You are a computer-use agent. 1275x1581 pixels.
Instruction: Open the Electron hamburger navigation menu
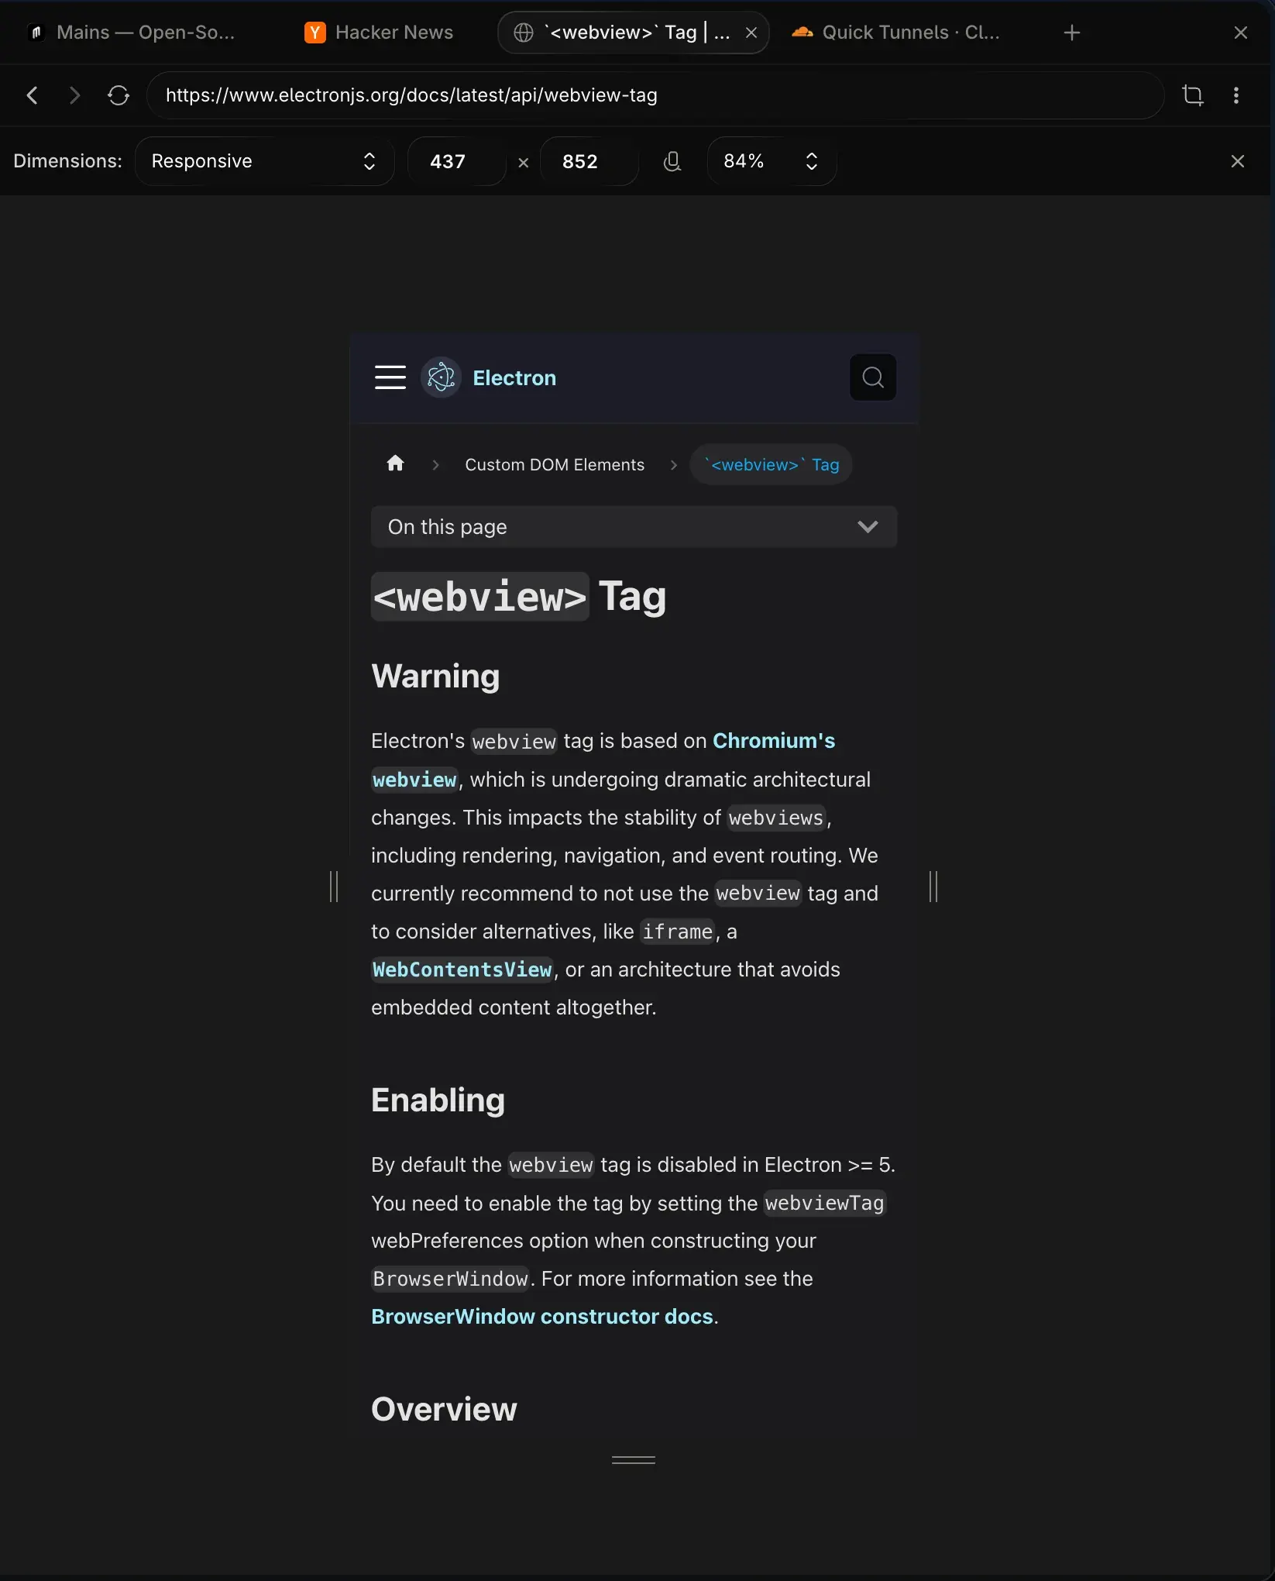pyautogui.click(x=390, y=377)
